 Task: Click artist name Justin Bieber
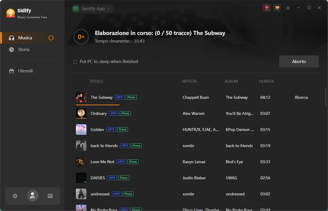(x=194, y=178)
